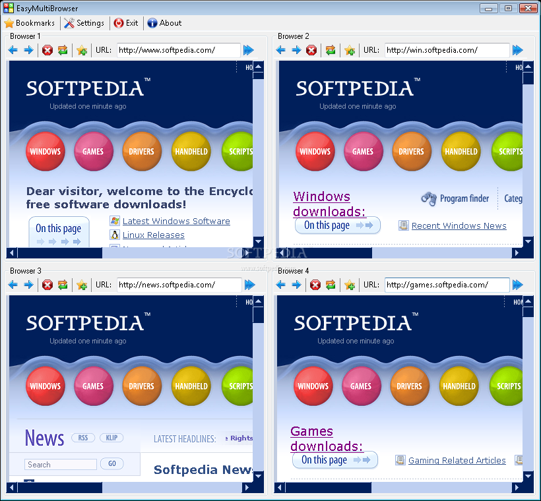This screenshot has height=501, width=541.
Task: Click WINDOWS ball in Browser 1
Action: pyautogui.click(x=46, y=152)
